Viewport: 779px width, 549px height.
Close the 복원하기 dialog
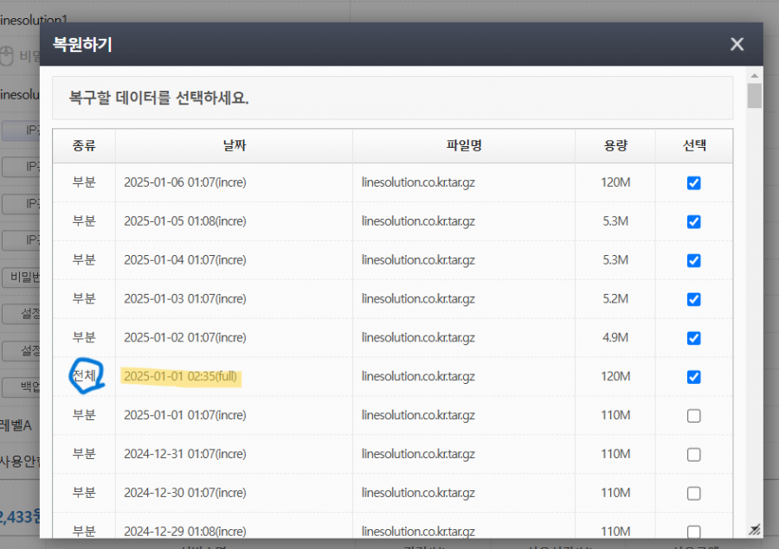[x=737, y=44]
